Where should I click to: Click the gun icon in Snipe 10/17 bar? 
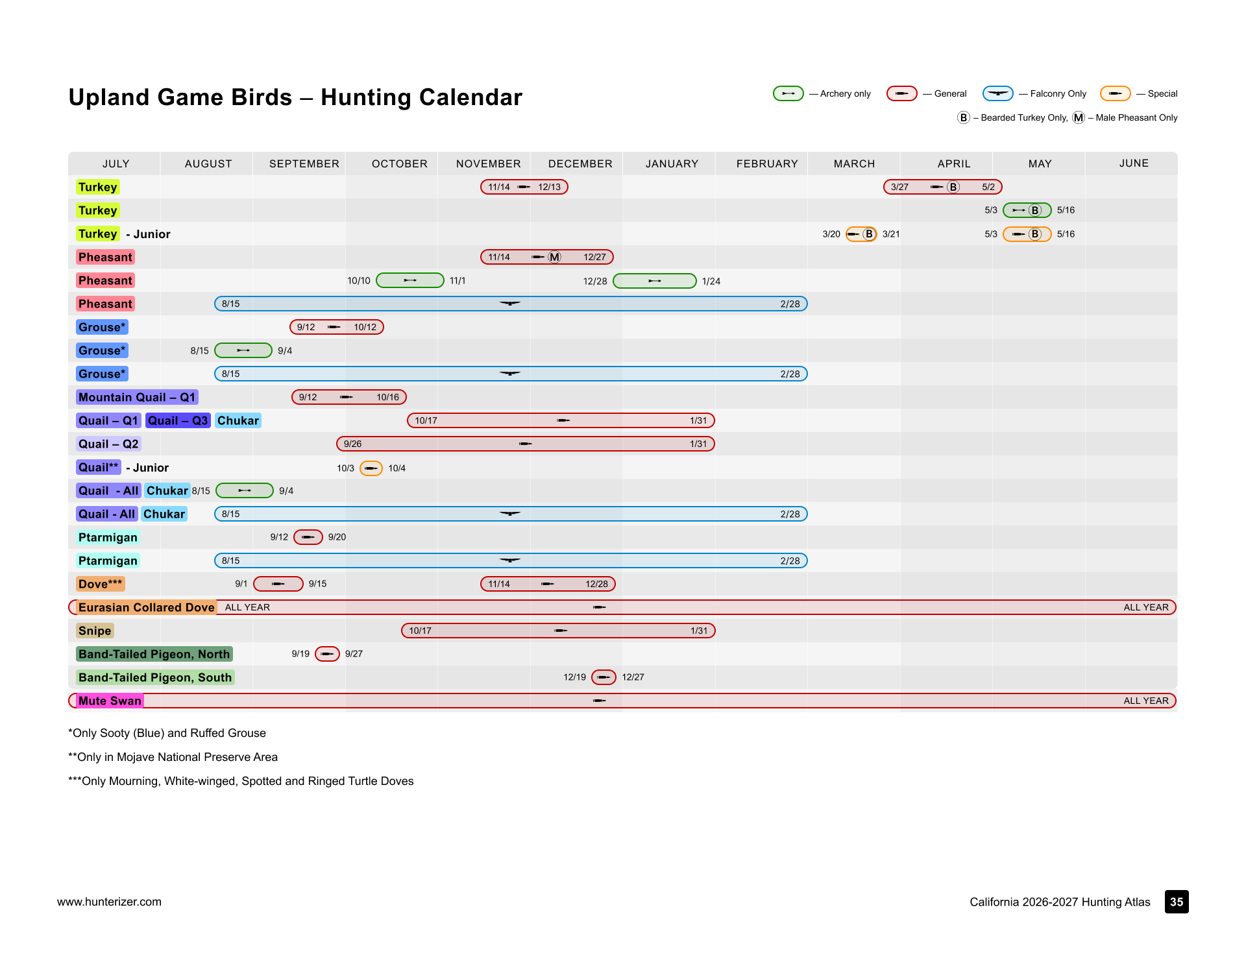(561, 631)
